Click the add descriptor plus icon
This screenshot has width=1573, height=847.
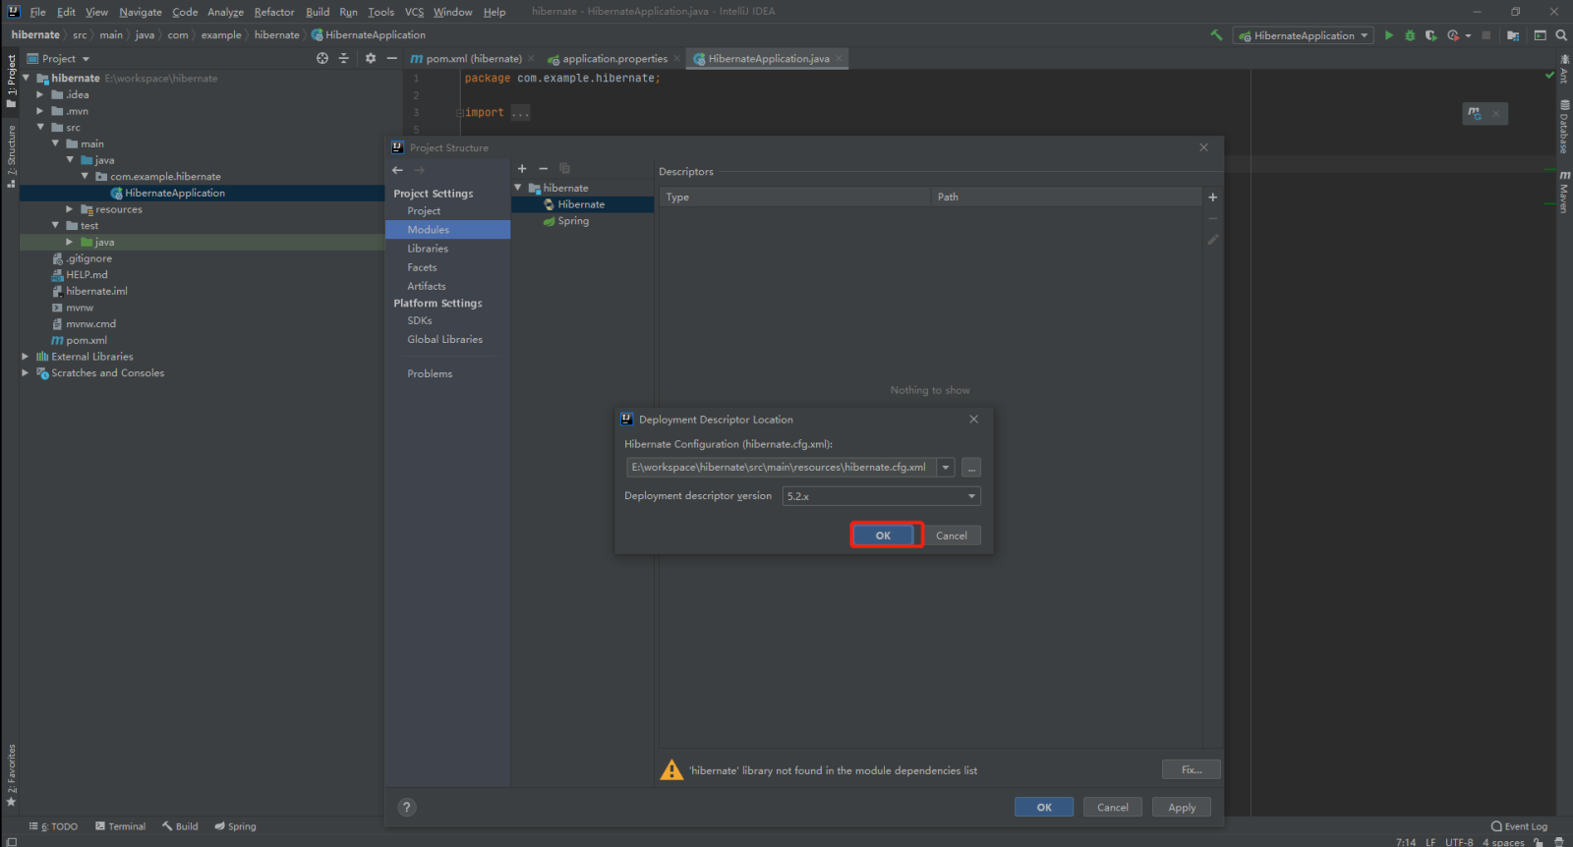click(1212, 198)
